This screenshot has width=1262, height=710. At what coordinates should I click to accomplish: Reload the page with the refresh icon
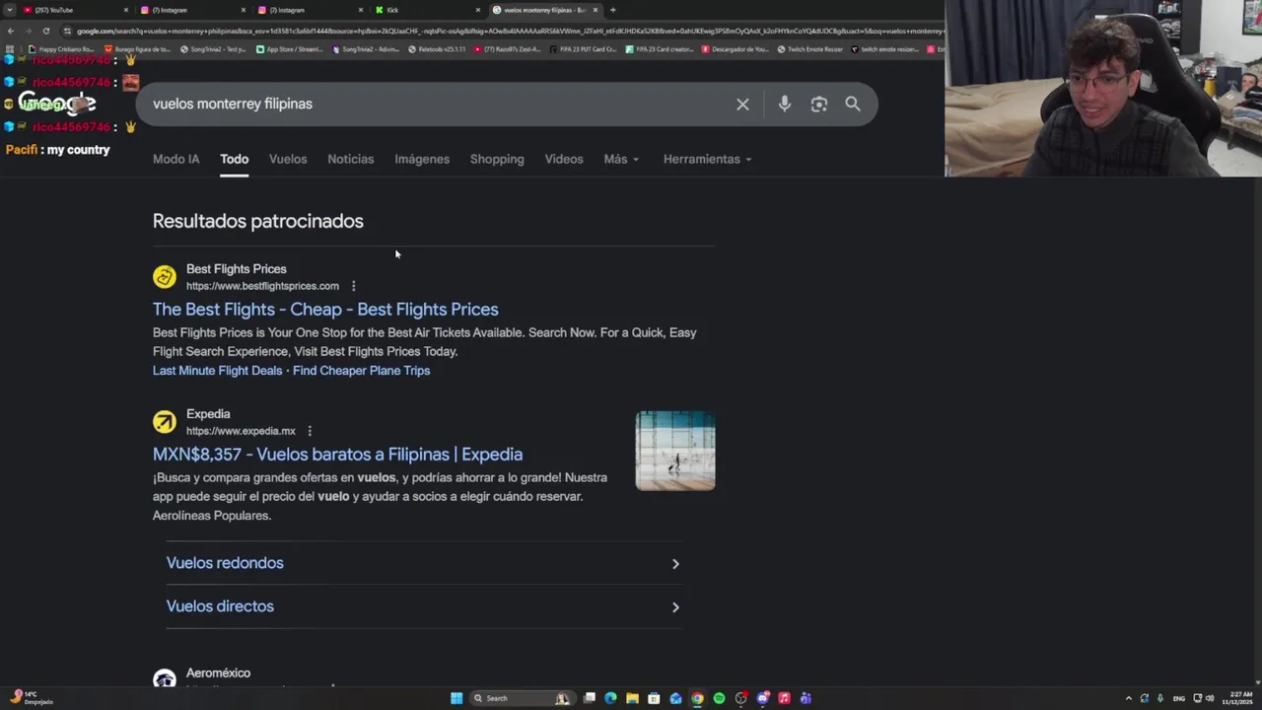click(45, 31)
